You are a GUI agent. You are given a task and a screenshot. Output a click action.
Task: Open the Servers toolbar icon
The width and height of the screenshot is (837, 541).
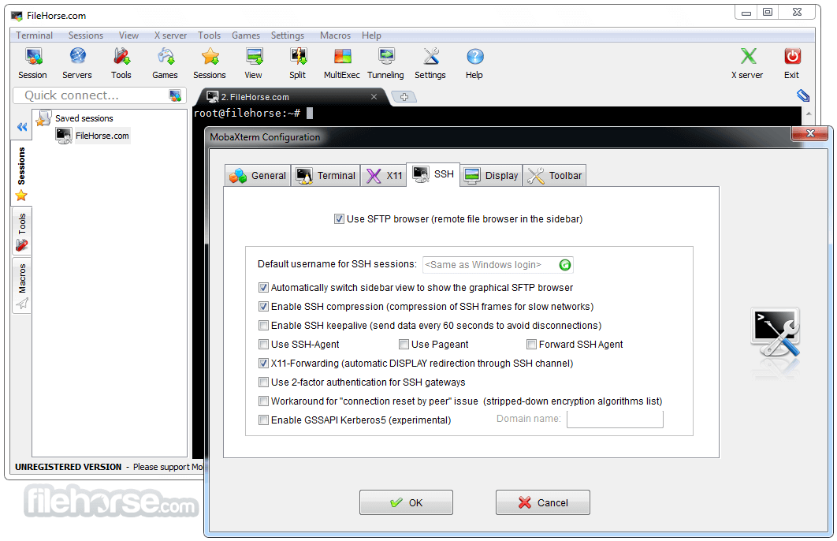(x=77, y=63)
